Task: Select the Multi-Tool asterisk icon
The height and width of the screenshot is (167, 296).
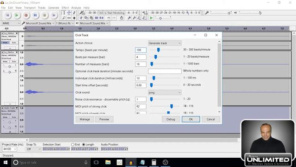Action: [x=74, y=18]
